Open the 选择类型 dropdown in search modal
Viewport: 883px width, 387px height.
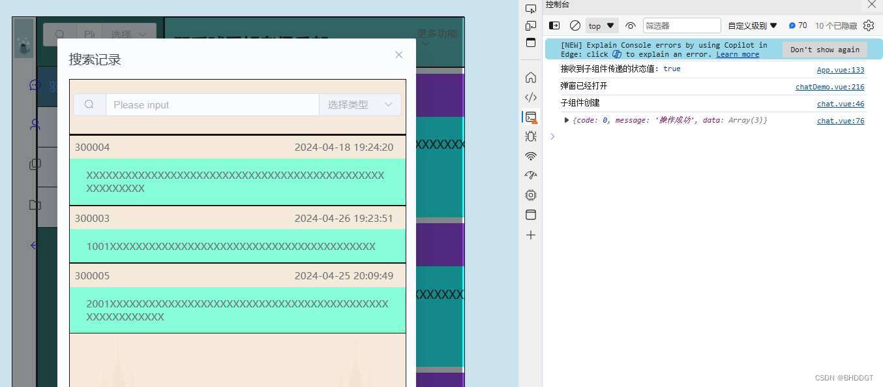click(360, 104)
